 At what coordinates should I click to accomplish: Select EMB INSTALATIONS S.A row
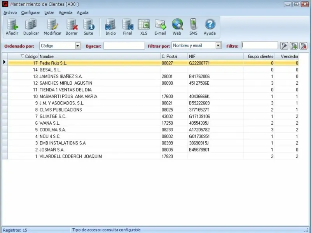pyautogui.click(x=153, y=143)
